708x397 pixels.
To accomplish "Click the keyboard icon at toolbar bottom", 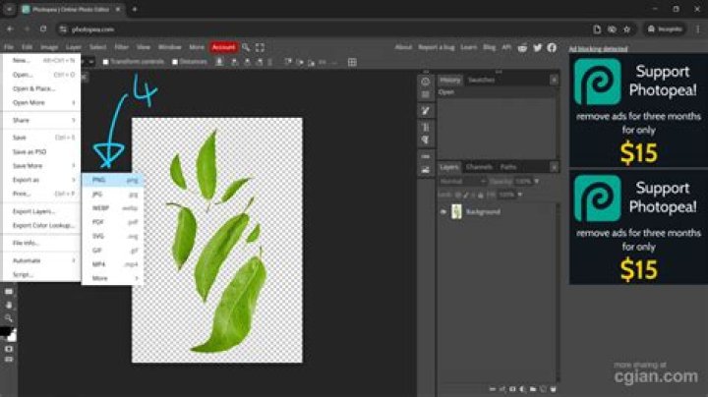I will pos(9,360).
